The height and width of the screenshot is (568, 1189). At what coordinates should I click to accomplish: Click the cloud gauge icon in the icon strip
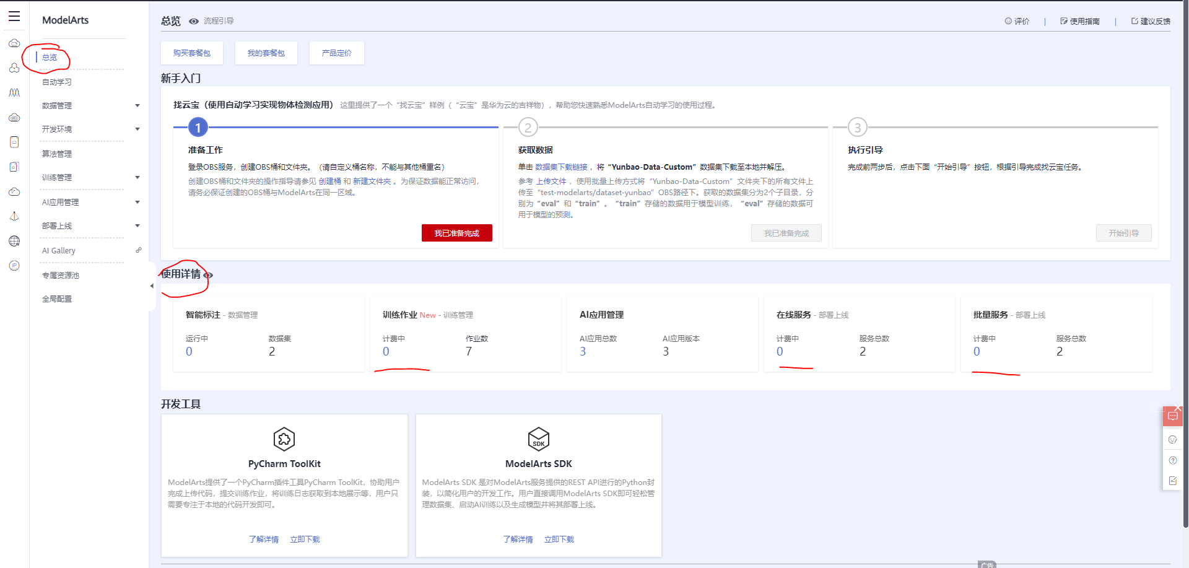pyautogui.click(x=14, y=191)
